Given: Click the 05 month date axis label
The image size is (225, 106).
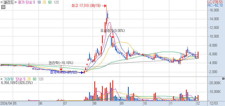Looking at the screenshot, I should point(15,103).
